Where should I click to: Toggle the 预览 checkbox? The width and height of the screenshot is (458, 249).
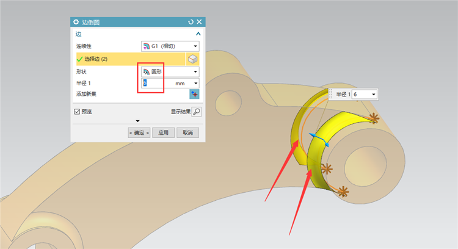click(x=77, y=112)
